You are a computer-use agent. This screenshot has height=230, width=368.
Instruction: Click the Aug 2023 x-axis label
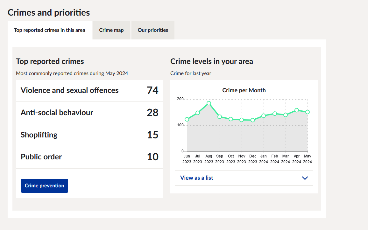point(209,159)
